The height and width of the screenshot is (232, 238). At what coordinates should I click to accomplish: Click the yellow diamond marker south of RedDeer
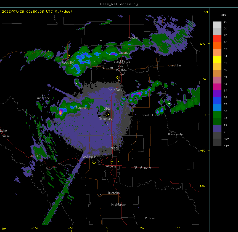pos(117,77)
